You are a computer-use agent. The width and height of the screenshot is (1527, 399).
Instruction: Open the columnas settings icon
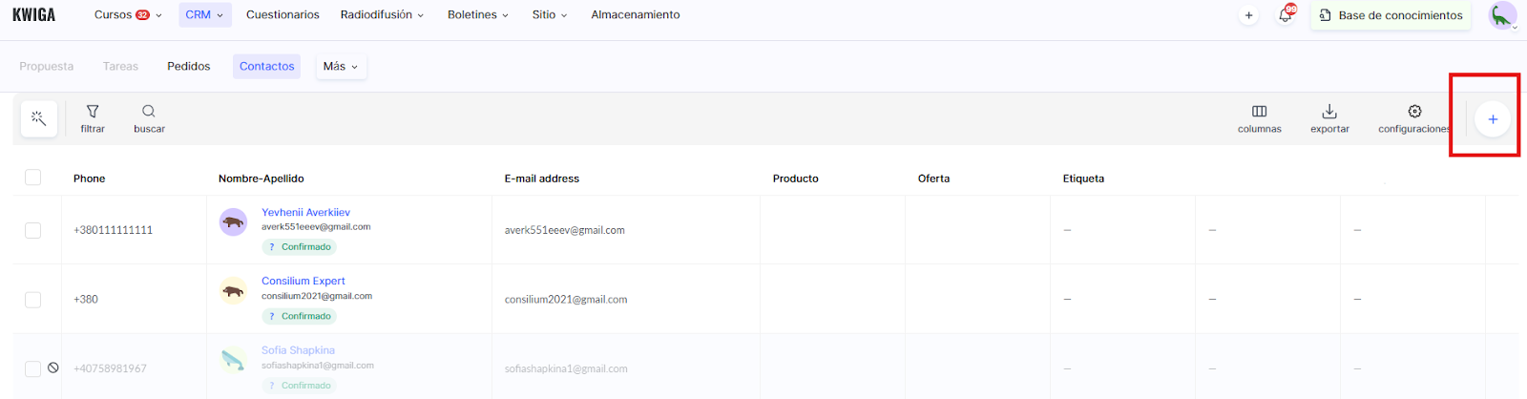point(1259,113)
